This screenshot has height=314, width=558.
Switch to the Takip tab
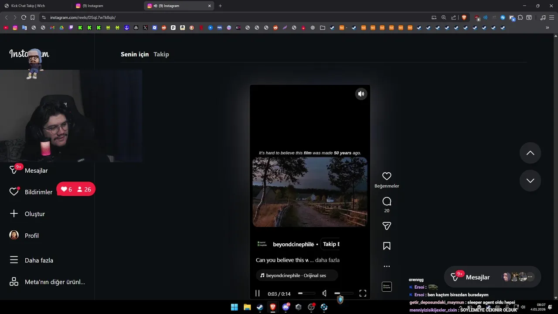[161, 54]
